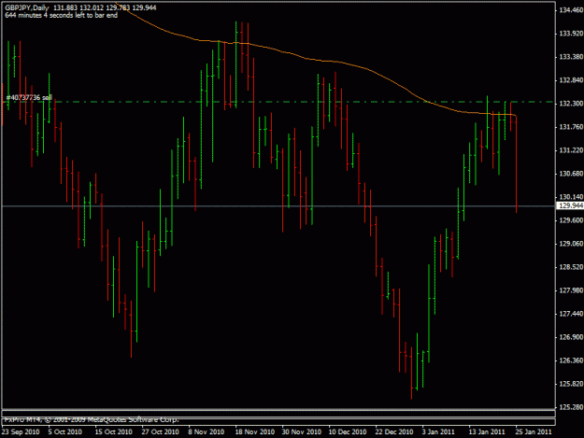The height and width of the screenshot is (438, 584).
Task: Click the 130.140 price axis label
Action: [x=571, y=197]
